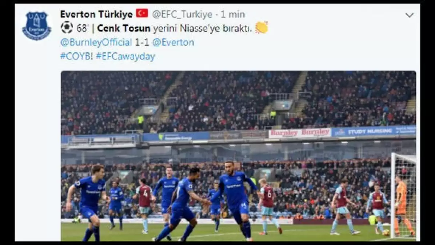
Task: Visit the @BurnleyOfficial mention
Action: (x=96, y=42)
